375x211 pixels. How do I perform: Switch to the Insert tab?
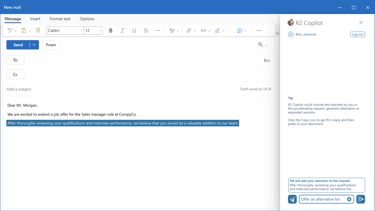point(35,19)
